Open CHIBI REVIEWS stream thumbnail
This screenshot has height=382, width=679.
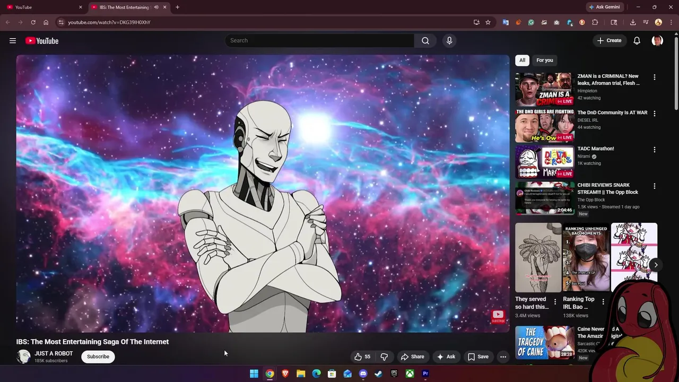(x=544, y=198)
